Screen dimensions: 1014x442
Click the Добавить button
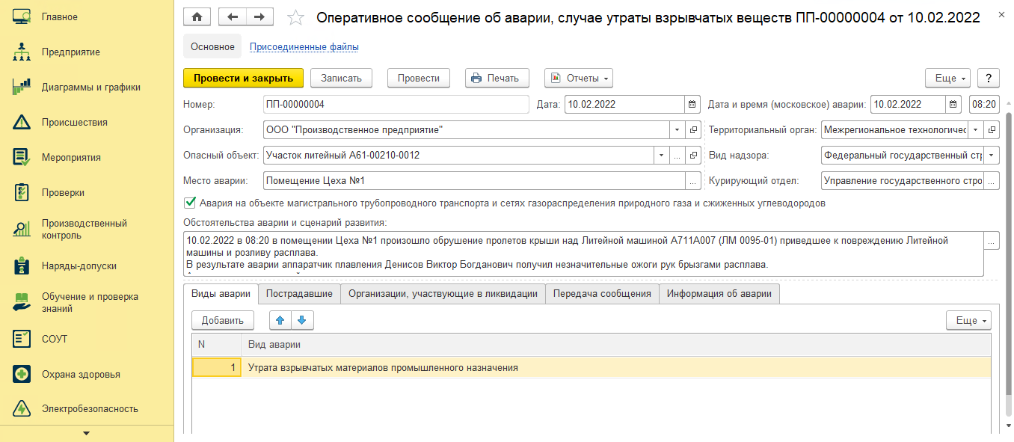tap(223, 320)
